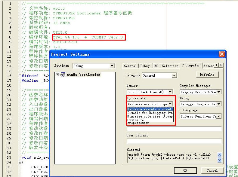Collapse the function body fold marker at line 34
The width and height of the screenshot is (238, 177).
coord(19,162)
